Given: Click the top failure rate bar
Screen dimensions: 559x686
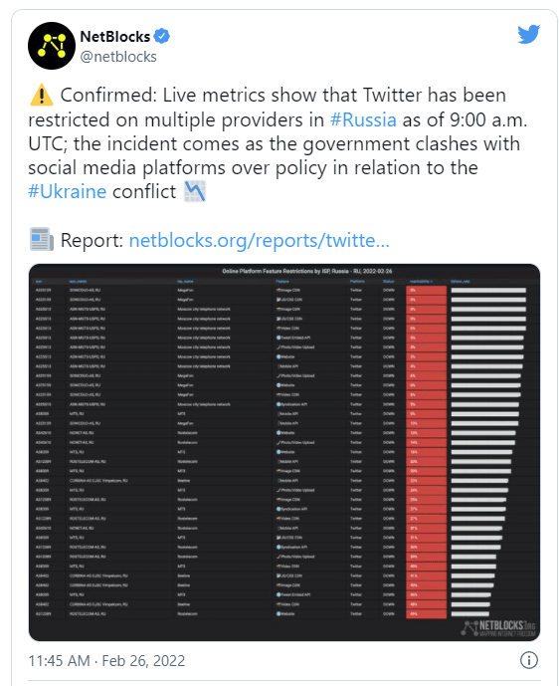Looking at the screenshot, I should click(488, 290).
